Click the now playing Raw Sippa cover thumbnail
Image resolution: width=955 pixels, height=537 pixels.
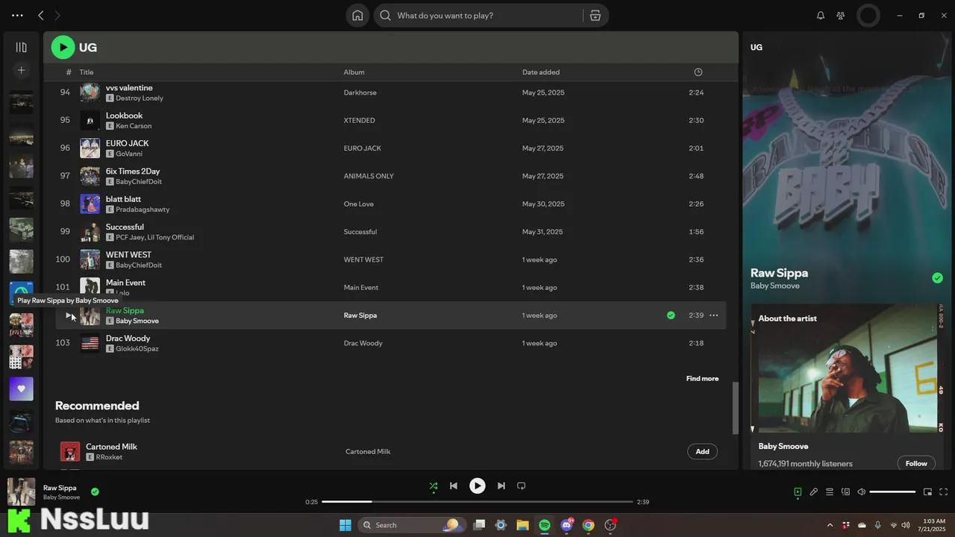click(21, 492)
